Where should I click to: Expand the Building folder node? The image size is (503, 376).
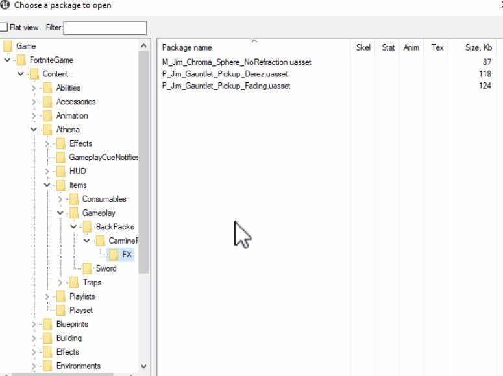(34, 338)
